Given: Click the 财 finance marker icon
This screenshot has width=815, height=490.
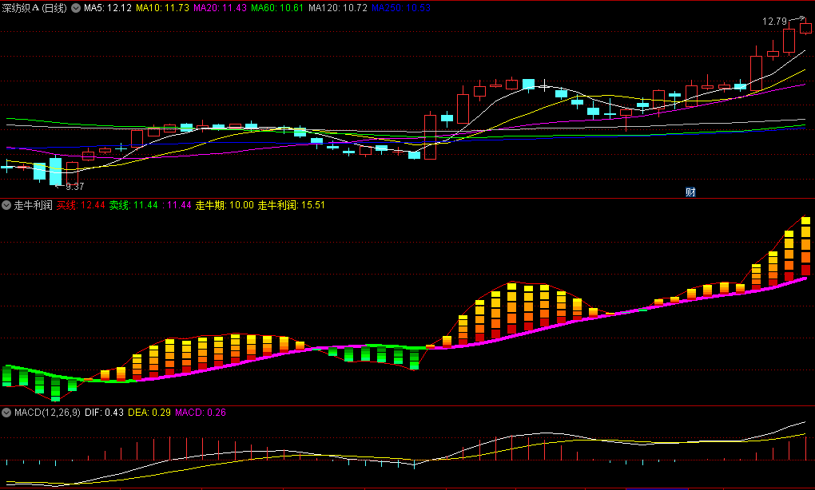Looking at the screenshot, I should (x=690, y=192).
